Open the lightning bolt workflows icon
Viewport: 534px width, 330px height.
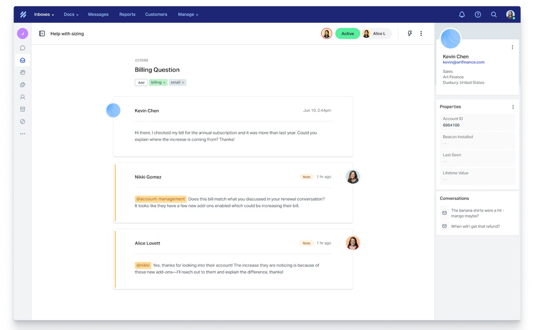[409, 34]
